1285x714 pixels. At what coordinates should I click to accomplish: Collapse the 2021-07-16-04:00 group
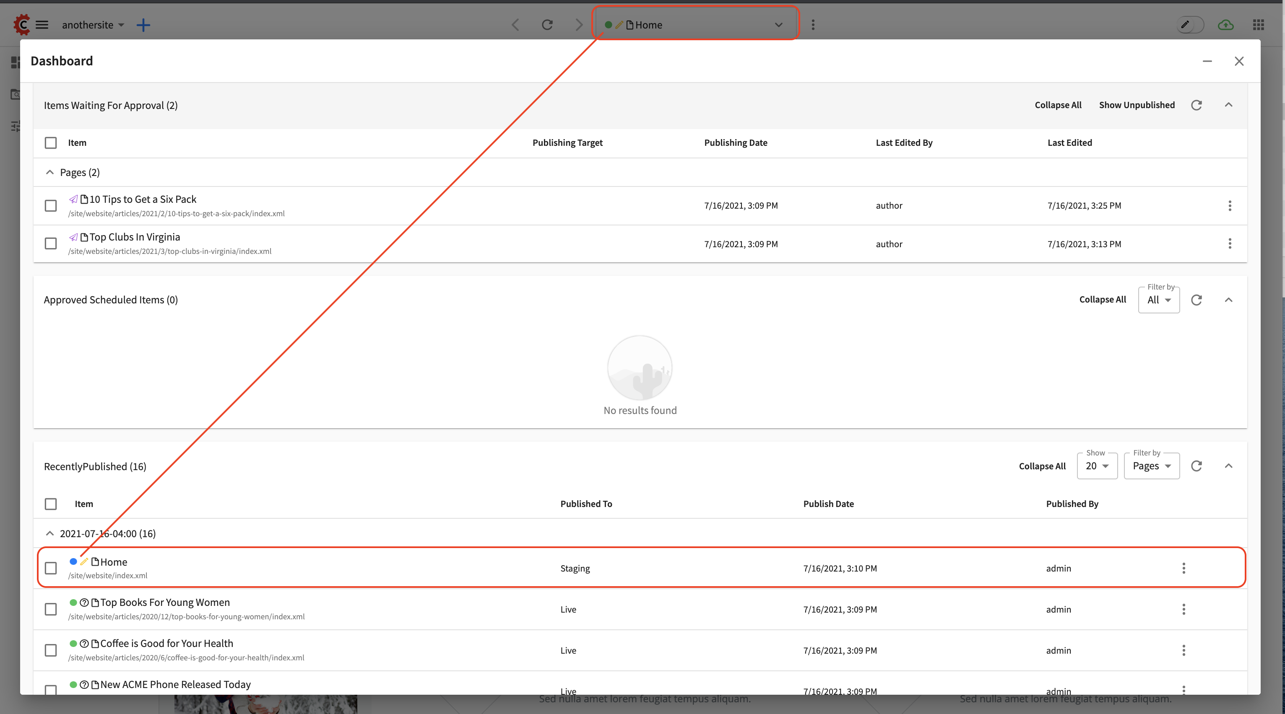click(x=50, y=533)
